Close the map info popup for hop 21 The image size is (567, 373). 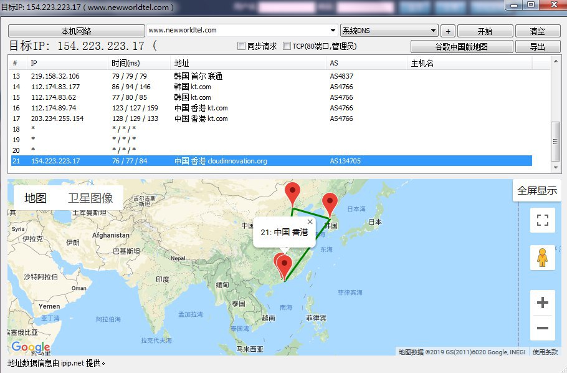pyautogui.click(x=310, y=221)
